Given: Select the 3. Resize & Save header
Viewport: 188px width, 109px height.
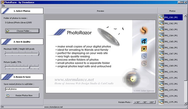Looking at the screenshot, I should pyautogui.click(x=22, y=77).
